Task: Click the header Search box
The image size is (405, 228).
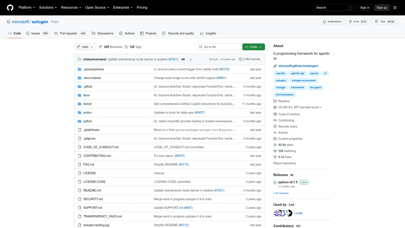Action: [x=335, y=8]
